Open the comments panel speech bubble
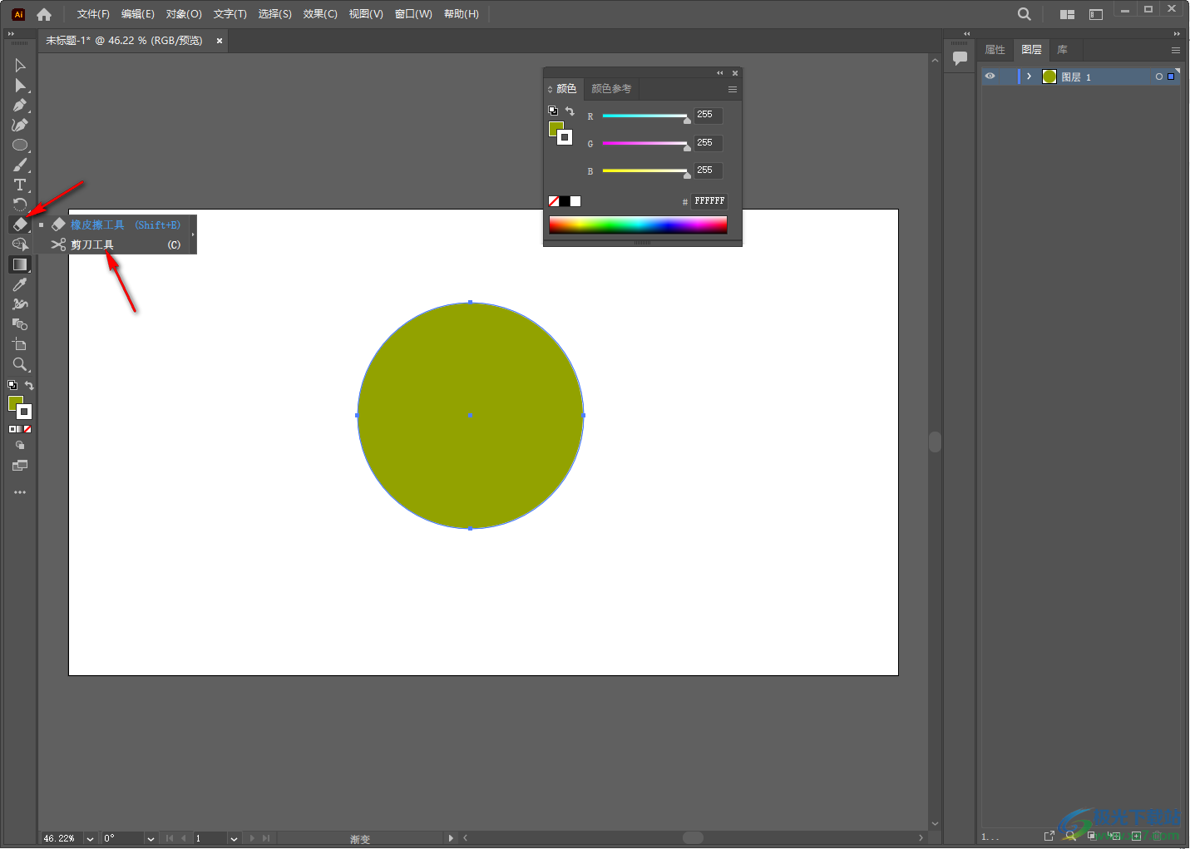This screenshot has height=849, width=1190. coord(960,58)
